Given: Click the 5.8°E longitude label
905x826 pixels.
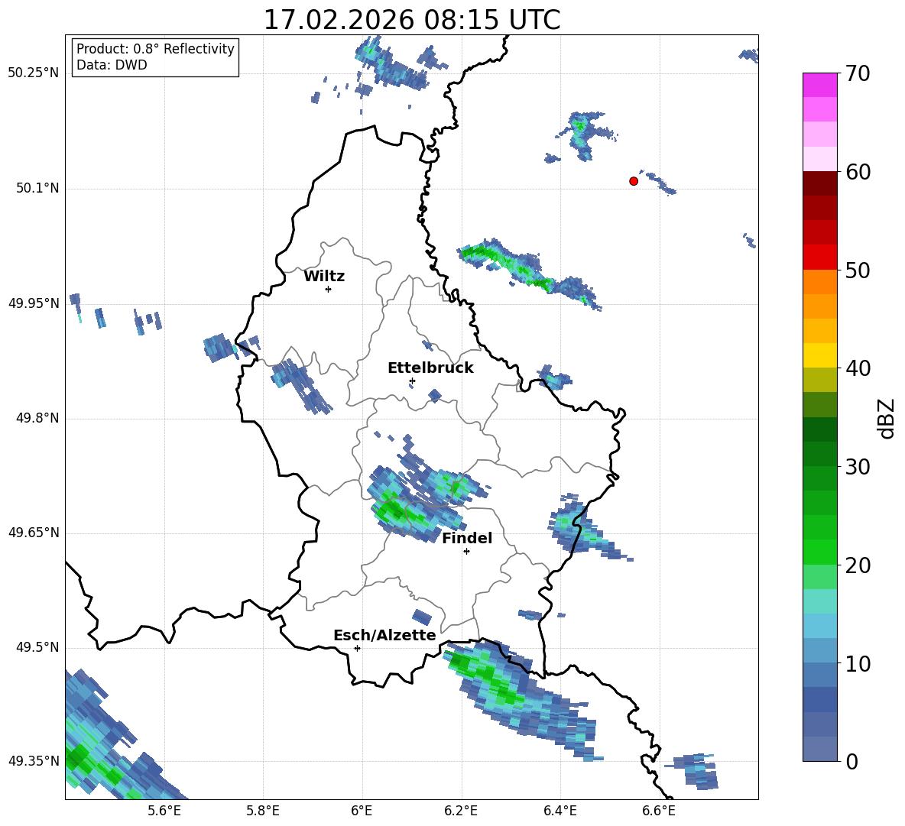Looking at the screenshot, I should [x=263, y=811].
